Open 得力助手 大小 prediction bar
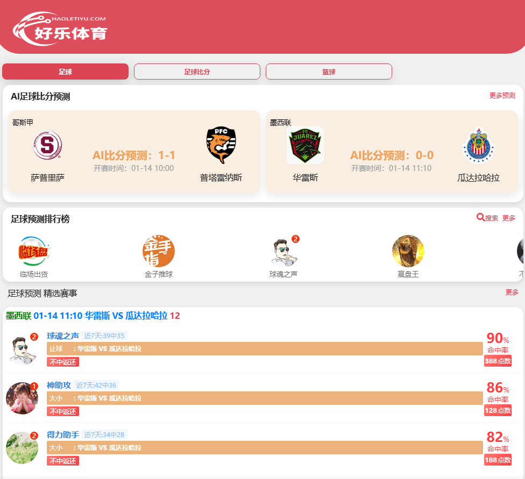Image resolution: width=525 pixels, height=479 pixels. pos(265,447)
